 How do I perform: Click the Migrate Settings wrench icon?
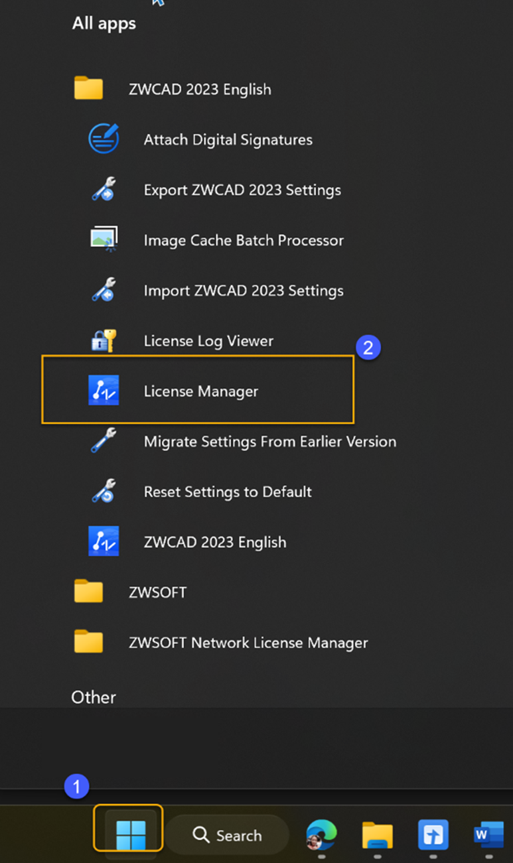(104, 441)
